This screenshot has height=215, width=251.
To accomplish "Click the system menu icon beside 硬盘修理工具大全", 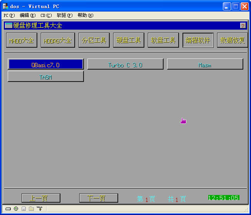I will pos(8,25).
